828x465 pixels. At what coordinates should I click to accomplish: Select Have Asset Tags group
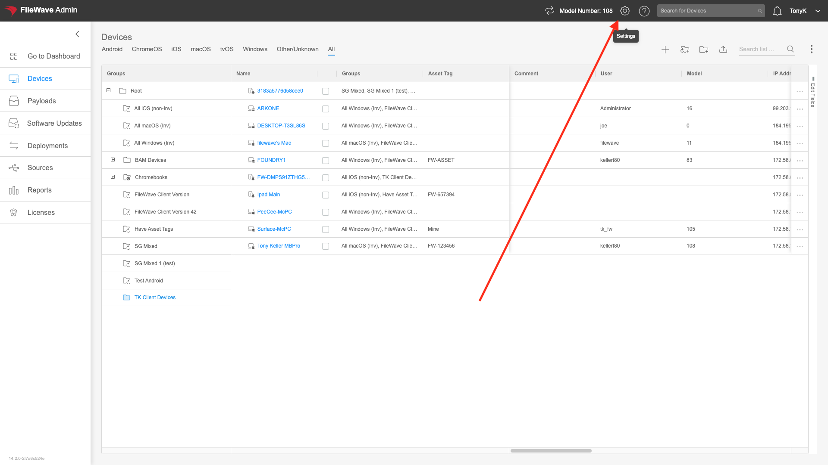pyautogui.click(x=154, y=229)
